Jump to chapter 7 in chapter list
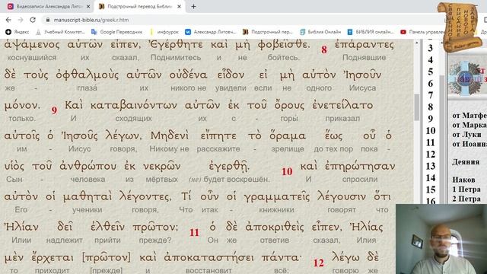The width and height of the screenshot is (487, 274). tap(430, 95)
